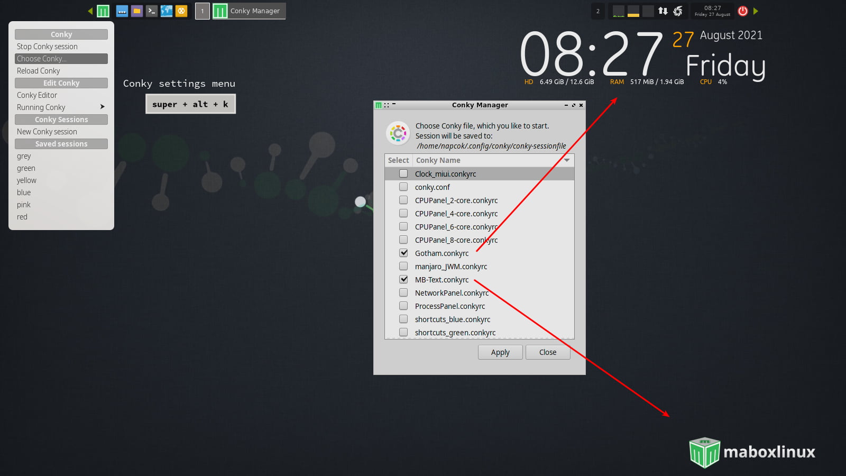Click the empty third graph monitor in tray
Screen dimensions: 846x476
pyautogui.click(x=648, y=11)
